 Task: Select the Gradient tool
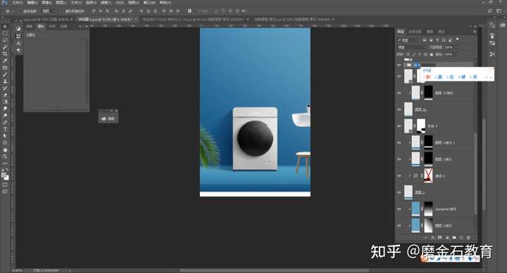[5, 102]
